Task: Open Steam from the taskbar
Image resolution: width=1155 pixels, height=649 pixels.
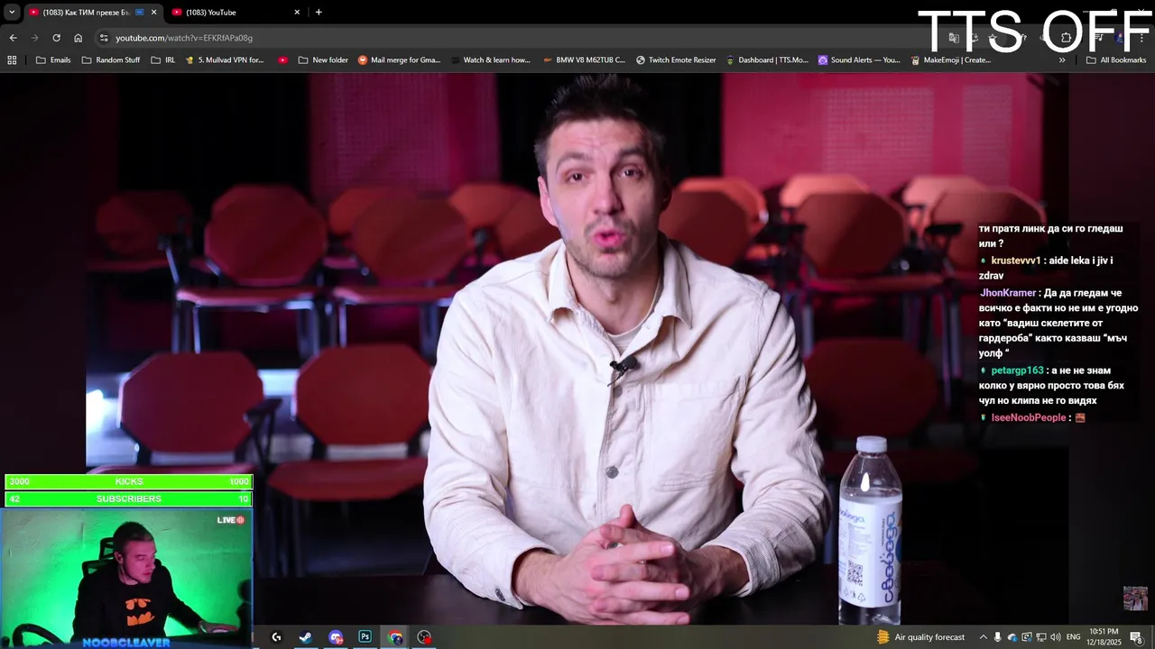Action: 306,637
